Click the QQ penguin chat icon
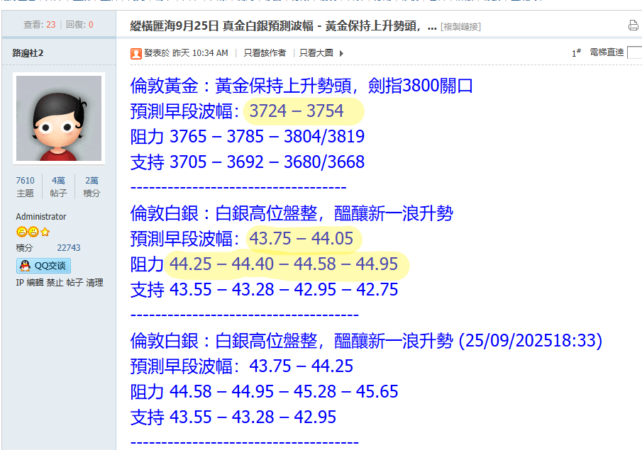This screenshot has width=642, height=450. pos(26,266)
